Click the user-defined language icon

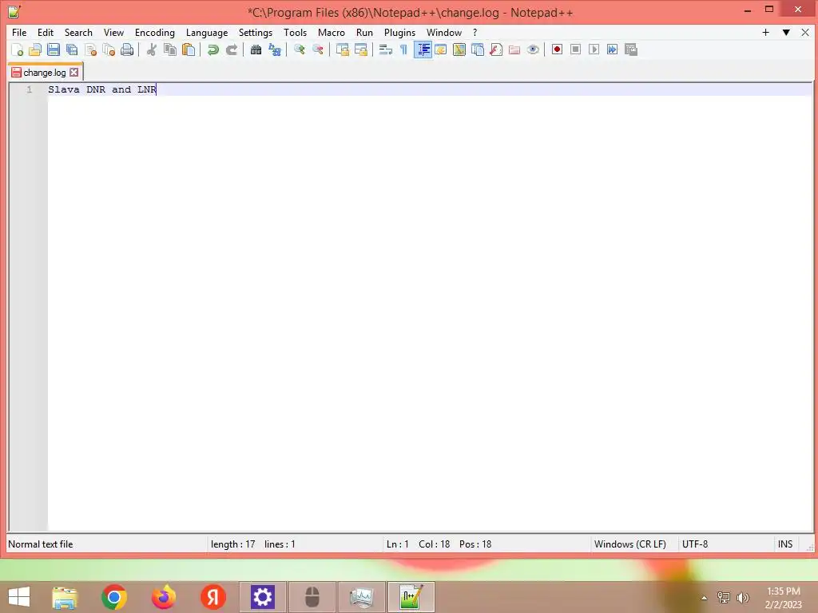coord(441,50)
